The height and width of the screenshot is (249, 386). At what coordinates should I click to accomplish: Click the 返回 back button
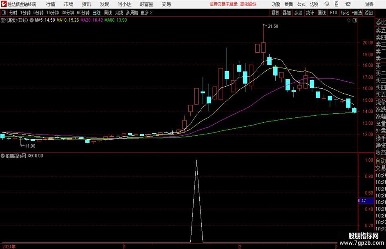coord(368,13)
